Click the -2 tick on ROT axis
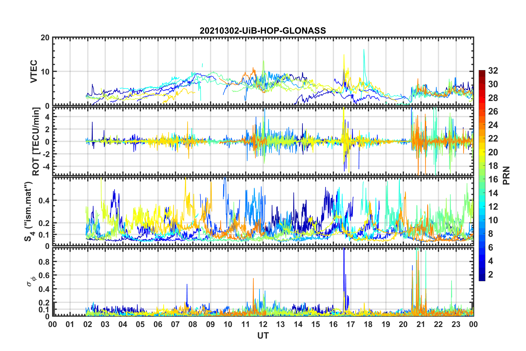 pos(46,154)
